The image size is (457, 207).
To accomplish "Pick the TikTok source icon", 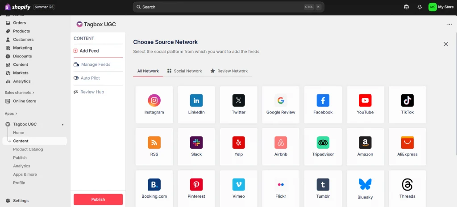I will click(x=407, y=104).
